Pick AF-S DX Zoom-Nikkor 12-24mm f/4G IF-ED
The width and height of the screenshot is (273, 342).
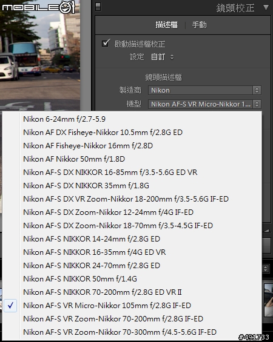click(132, 212)
